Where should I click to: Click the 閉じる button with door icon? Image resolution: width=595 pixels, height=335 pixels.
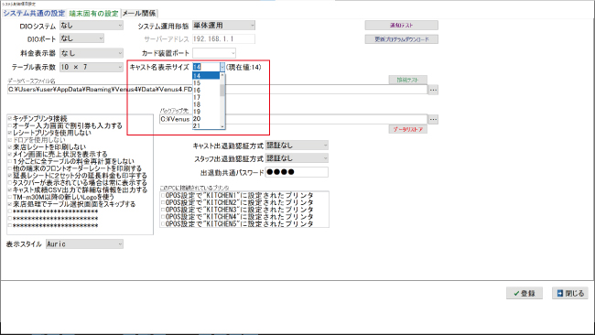(570, 293)
